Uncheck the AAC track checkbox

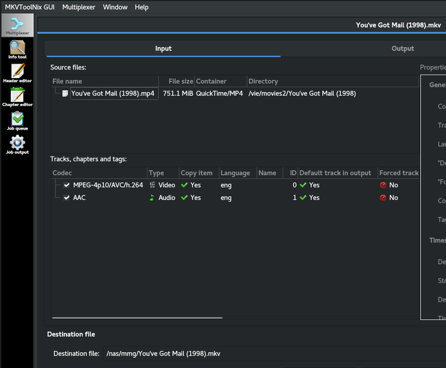tap(66, 198)
